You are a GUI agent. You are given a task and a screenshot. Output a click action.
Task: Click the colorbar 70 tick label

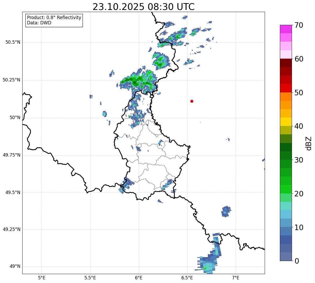tap(299, 25)
